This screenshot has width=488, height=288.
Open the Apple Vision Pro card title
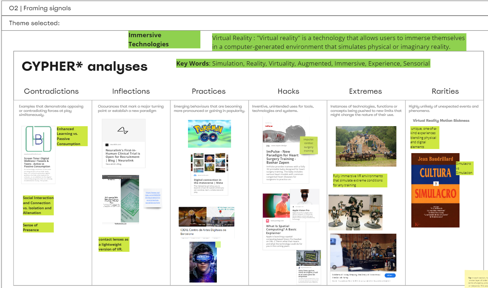[x=302, y=210]
